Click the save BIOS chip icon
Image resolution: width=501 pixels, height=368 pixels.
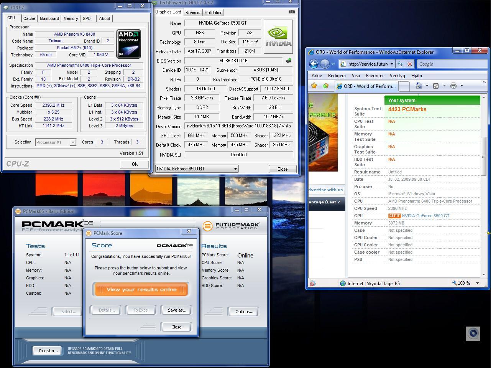tap(289, 61)
